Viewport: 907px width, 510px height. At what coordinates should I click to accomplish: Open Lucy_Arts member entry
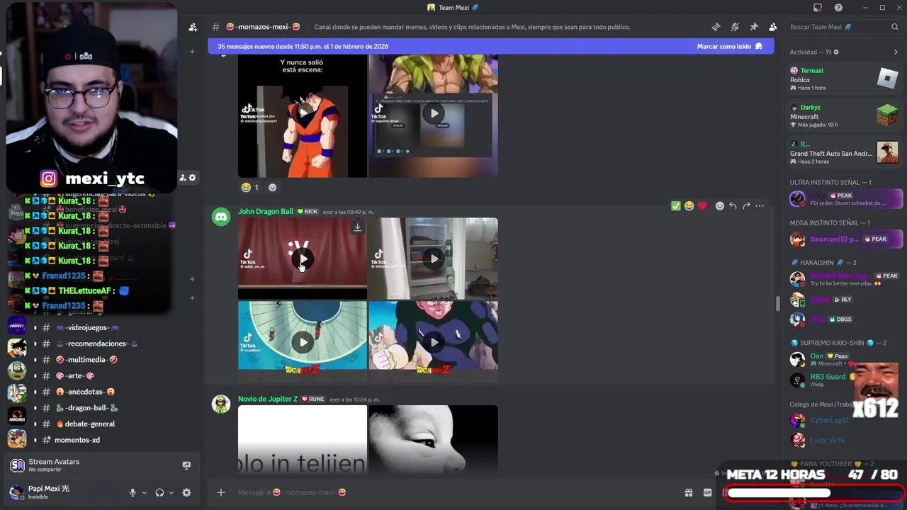tap(845, 440)
